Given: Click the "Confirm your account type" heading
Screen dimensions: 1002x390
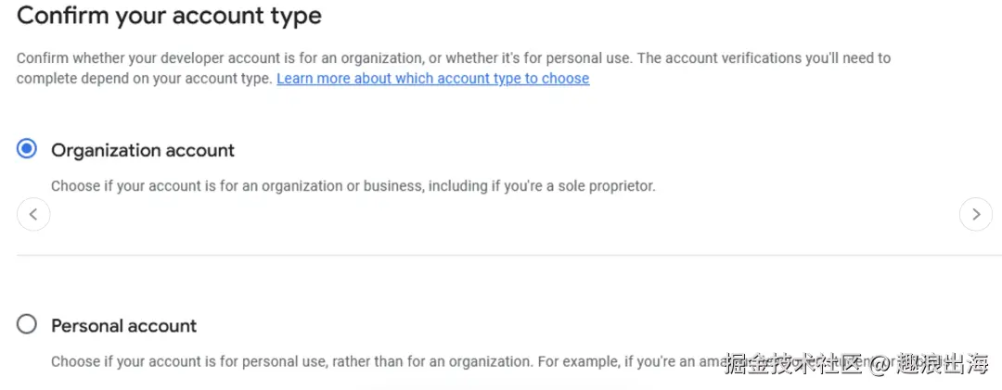Looking at the screenshot, I should [170, 16].
